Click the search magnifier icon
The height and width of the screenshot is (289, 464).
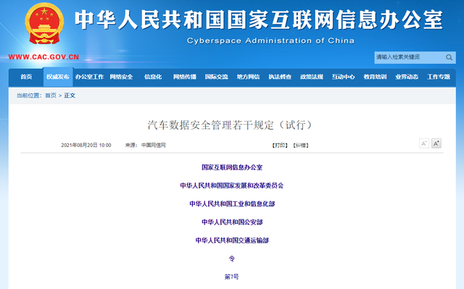click(x=449, y=57)
